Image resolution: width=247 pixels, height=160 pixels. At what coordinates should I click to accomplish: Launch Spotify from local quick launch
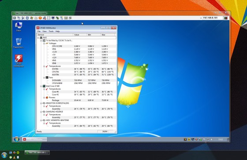[18, 153]
